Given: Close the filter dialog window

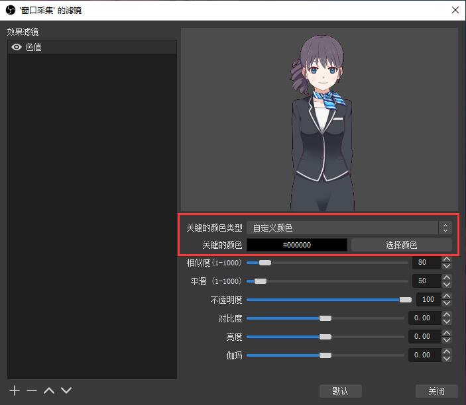Looking at the screenshot, I should [455, 10].
